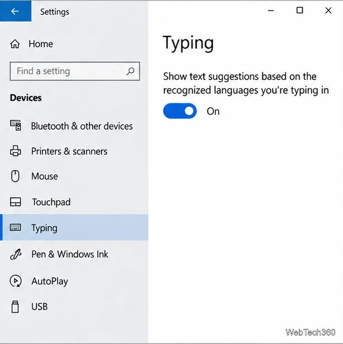Close the Settings window
Image resolution: width=343 pixels, height=344 pixels.
coord(328,10)
